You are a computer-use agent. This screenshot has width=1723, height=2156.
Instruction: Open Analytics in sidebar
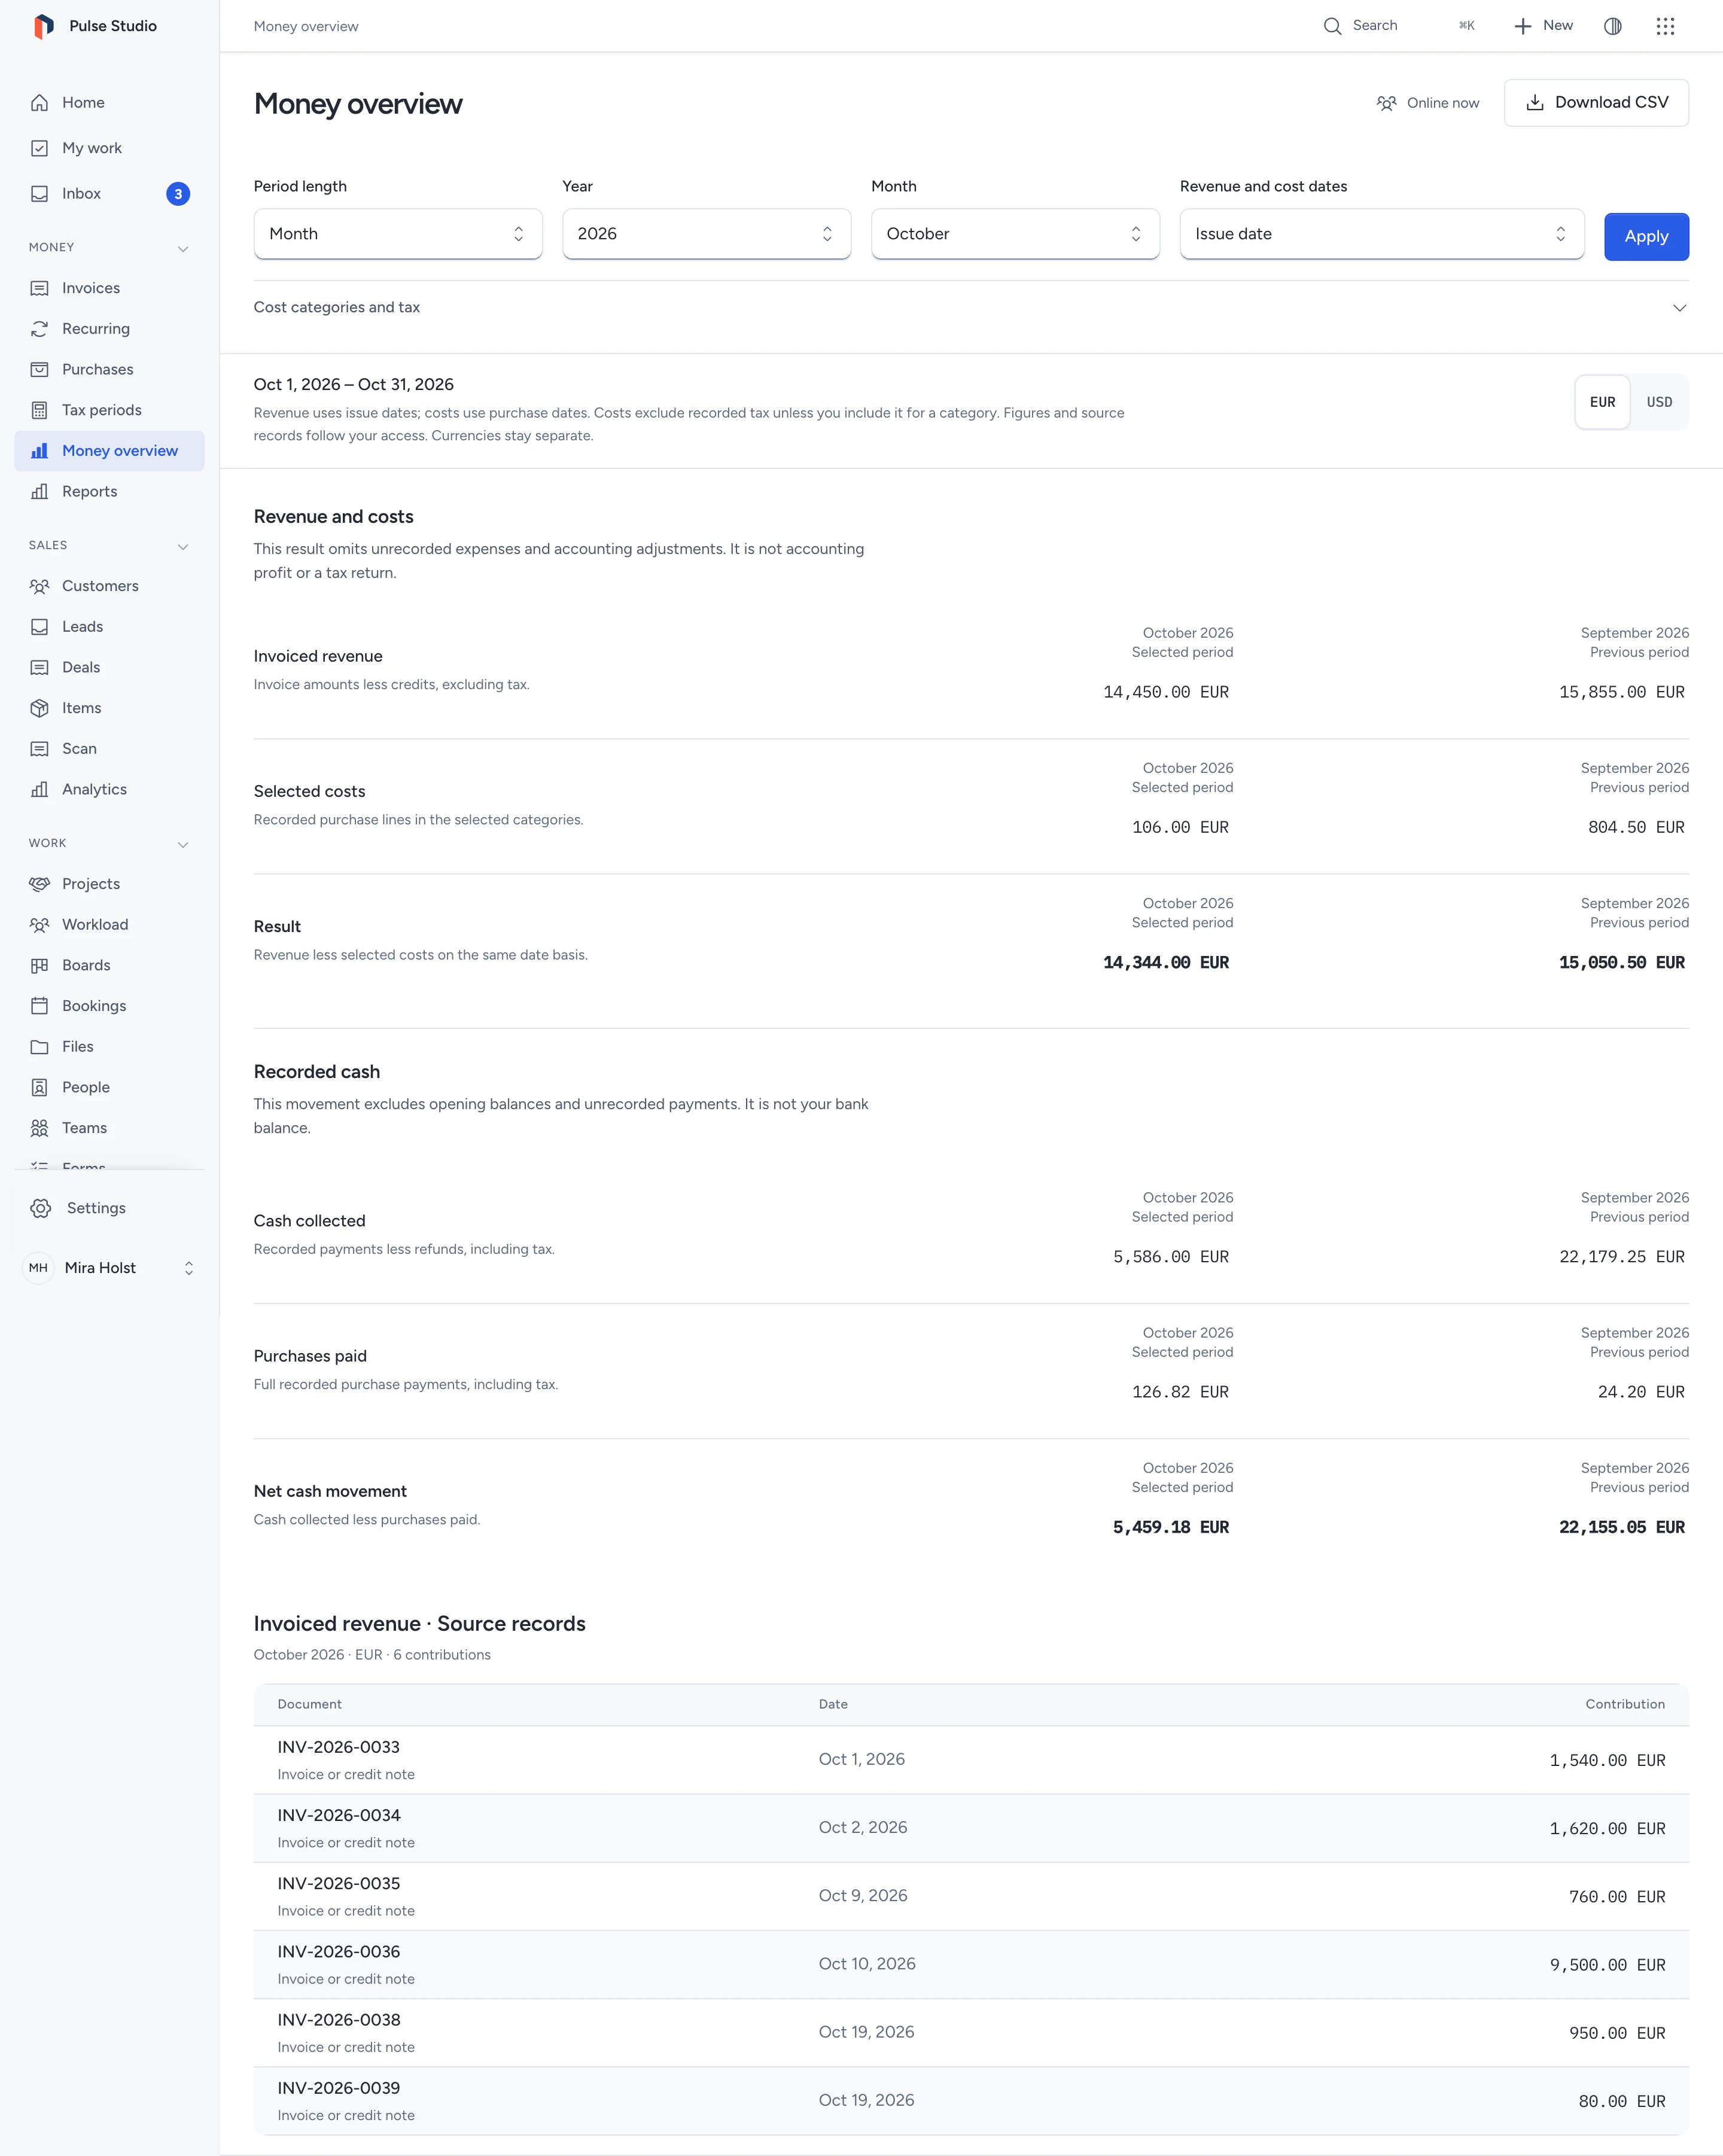pyautogui.click(x=110, y=789)
